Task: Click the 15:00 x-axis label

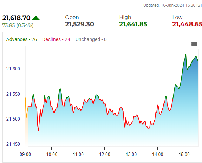Action: [184, 154]
